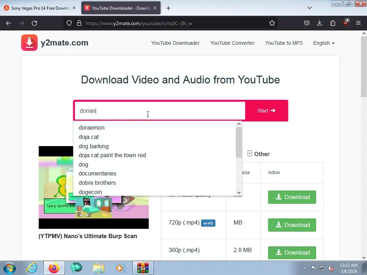
Task: Open the Windows Start menu orb
Action: click(x=10, y=268)
